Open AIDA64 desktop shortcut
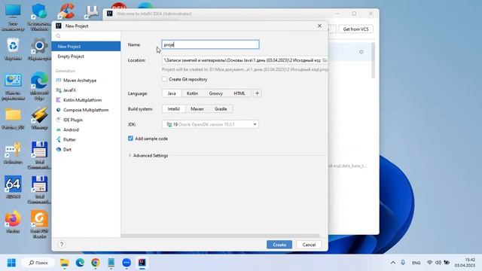Screen dimensions: 482x271 [13, 187]
